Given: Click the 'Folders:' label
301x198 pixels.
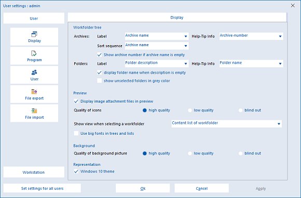Looking at the screenshot, I should tap(81, 64).
